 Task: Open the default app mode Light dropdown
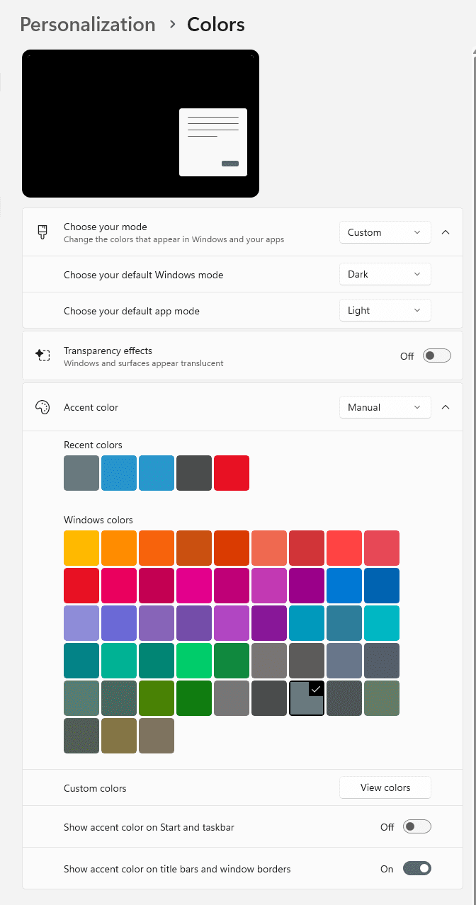[385, 310]
